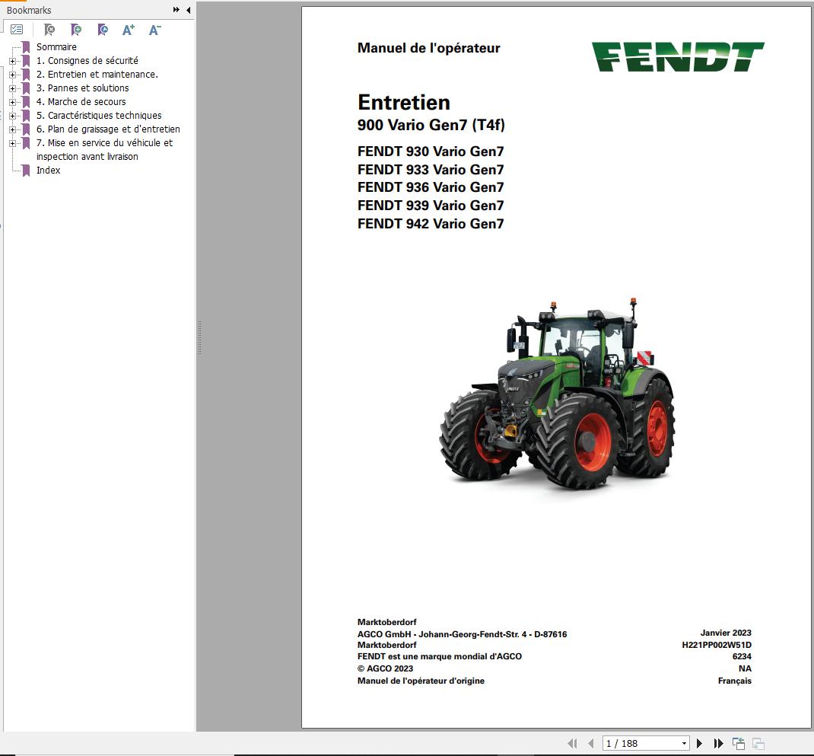Go to '3. Pannes et solutions'
This screenshot has width=814, height=756.
(x=83, y=88)
